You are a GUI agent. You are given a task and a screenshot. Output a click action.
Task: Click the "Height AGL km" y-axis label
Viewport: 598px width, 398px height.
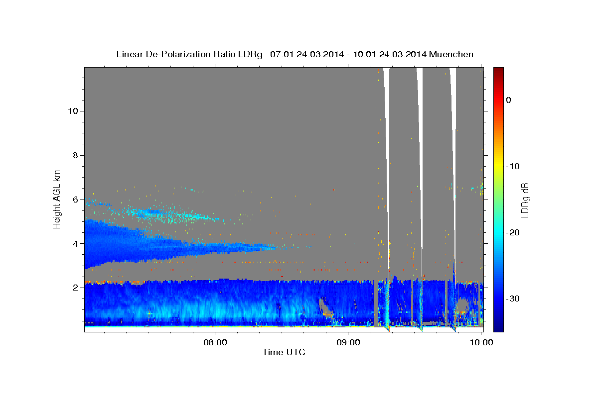[x=57, y=199]
